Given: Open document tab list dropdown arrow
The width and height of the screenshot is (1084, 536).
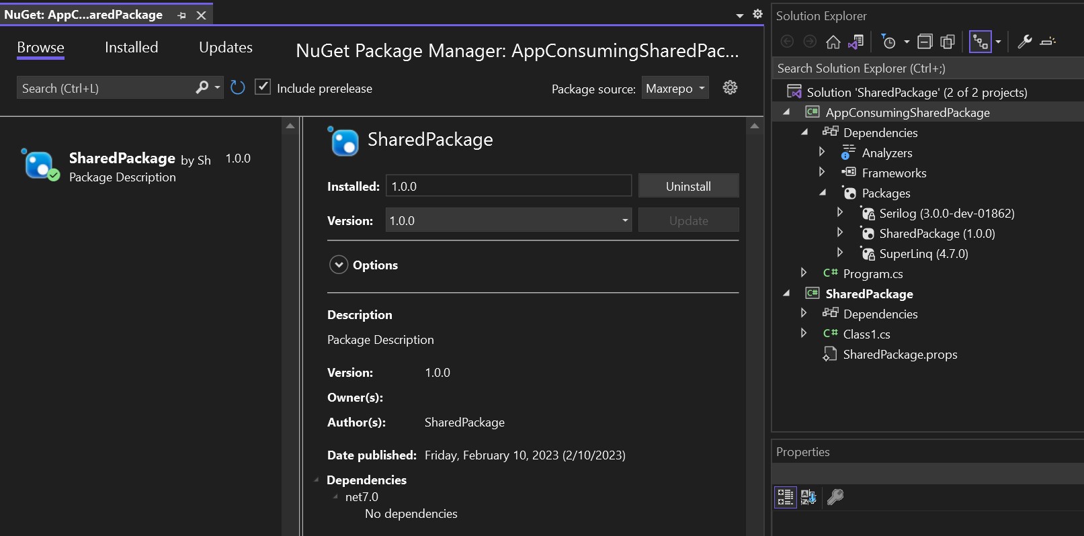Looking at the screenshot, I should tap(740, 15).
